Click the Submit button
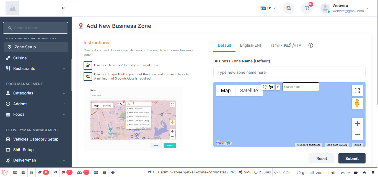The image size is (378, 177). pyautogui.click(x=352, y=158)
